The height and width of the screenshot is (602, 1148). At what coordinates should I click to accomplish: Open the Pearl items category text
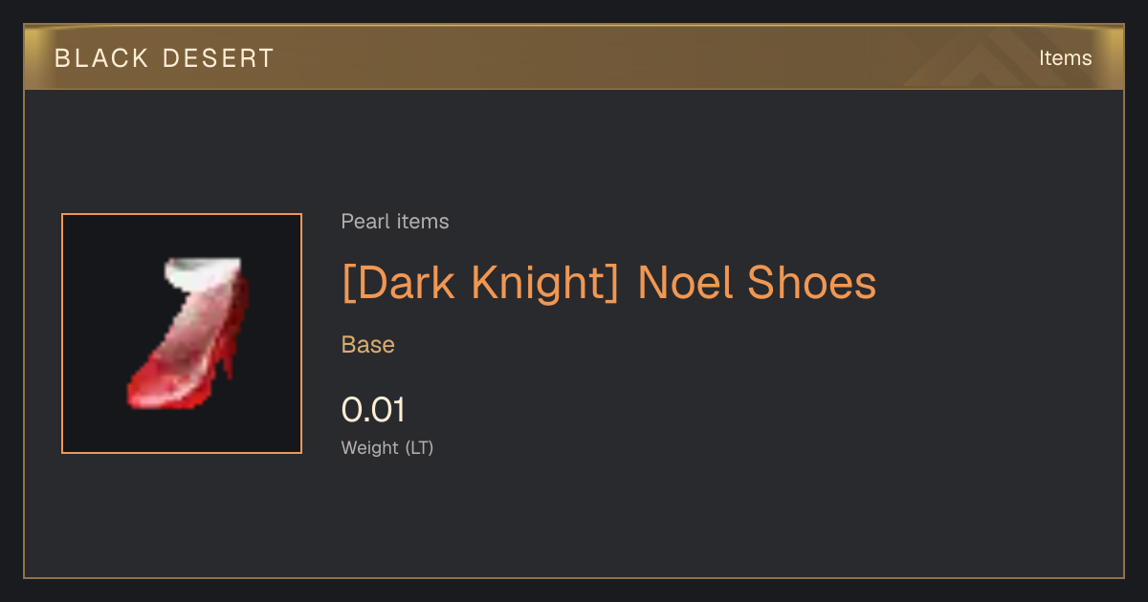point(395,222)
